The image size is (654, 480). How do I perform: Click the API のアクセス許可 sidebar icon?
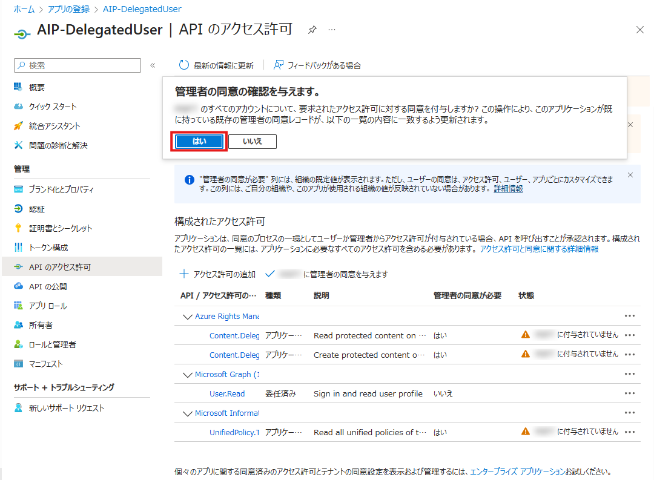pyautogui.click(x=18, y=267)
